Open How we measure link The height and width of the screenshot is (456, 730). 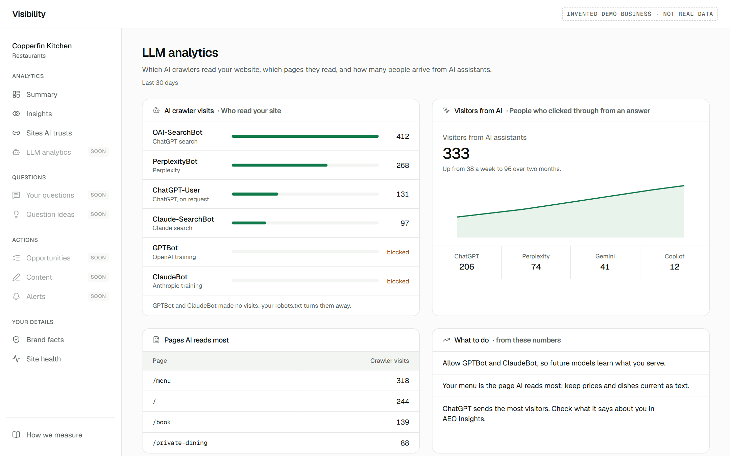tap(60, 435)
